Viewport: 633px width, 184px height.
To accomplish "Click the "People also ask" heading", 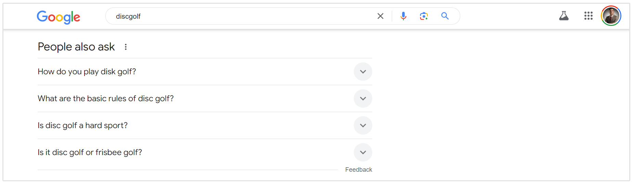I will tap(76, 47).
